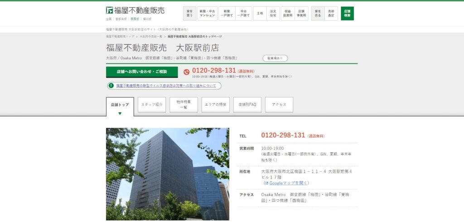Viewport: 464px width, 222px height.
Task: Click the green arrow under 店舗トップ tab
Action: [x=120, y=113]
